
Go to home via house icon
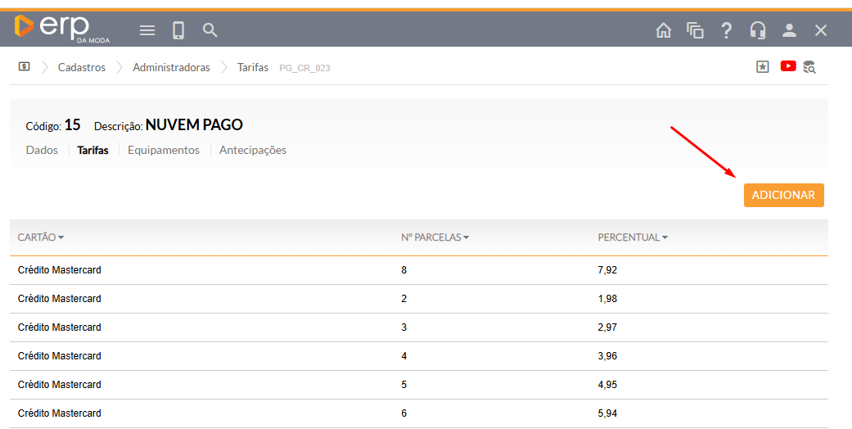[664, 30]
